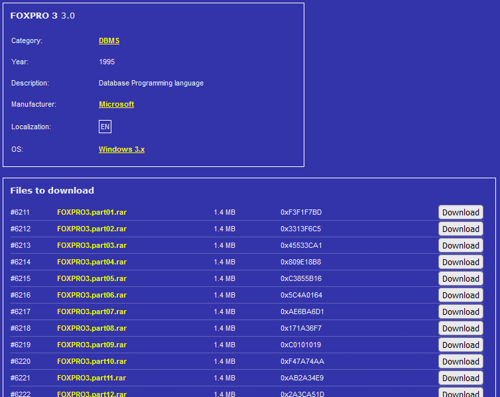
Task: Download file #6214 part04
Action: tap(460, 262)
